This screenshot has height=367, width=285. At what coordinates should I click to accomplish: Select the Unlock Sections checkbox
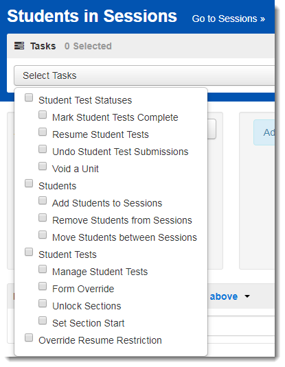click(x=43, y=303)
